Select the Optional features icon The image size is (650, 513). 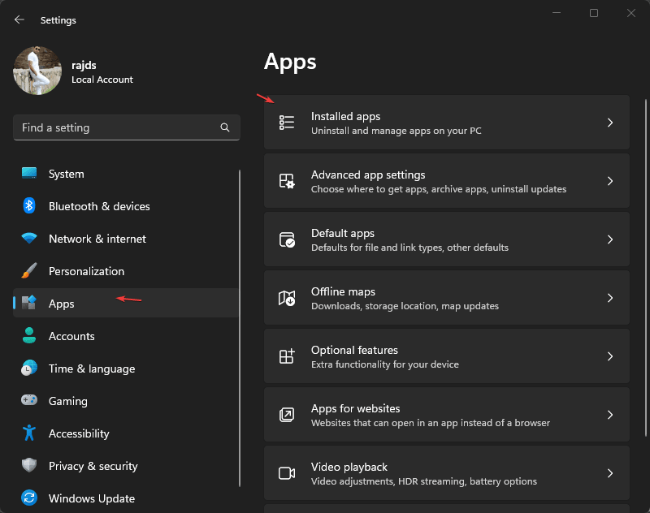coord(287,356)
